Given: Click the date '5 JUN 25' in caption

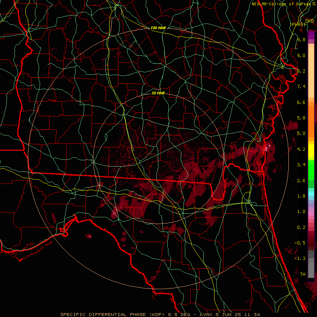Looking at the screenshot, I should coord(228,315).
